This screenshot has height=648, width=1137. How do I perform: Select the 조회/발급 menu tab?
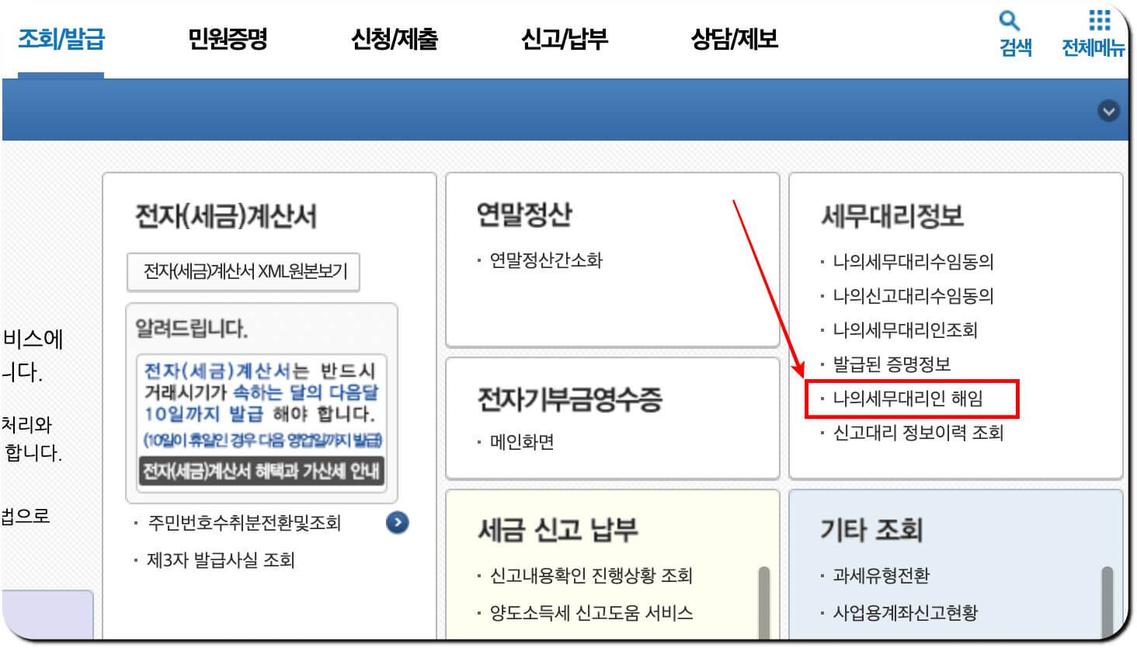click(x=61, y=39)
